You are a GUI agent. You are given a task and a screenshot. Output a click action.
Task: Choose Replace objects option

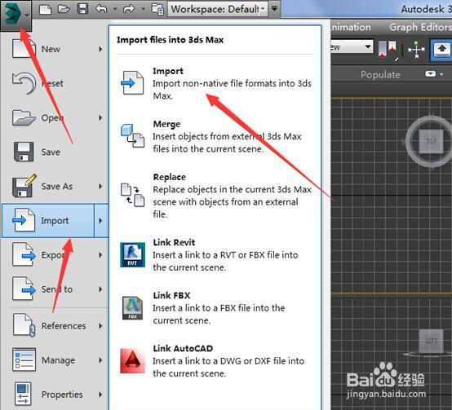(216, 196)
